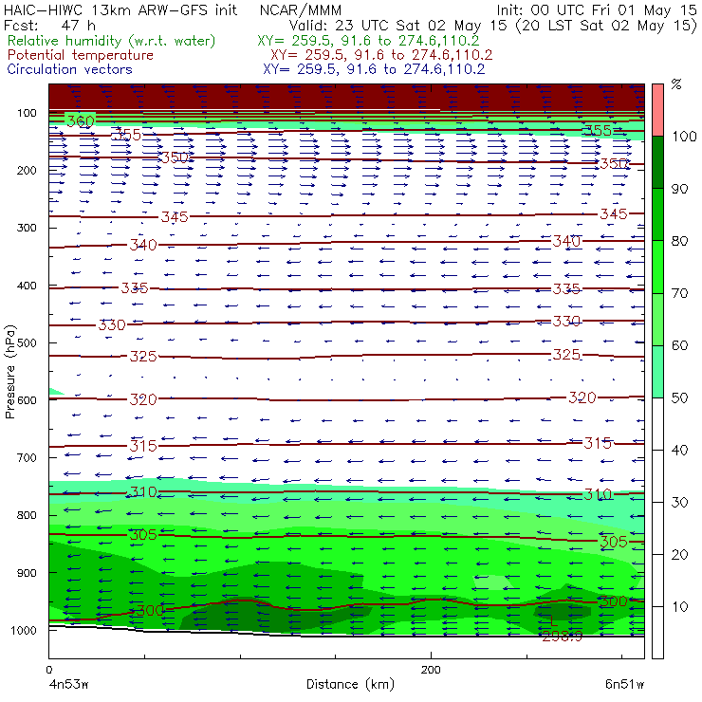Viewport: 702px width, 702px height.
Task: Click the left-side '325' contour label
Action: 143,357
